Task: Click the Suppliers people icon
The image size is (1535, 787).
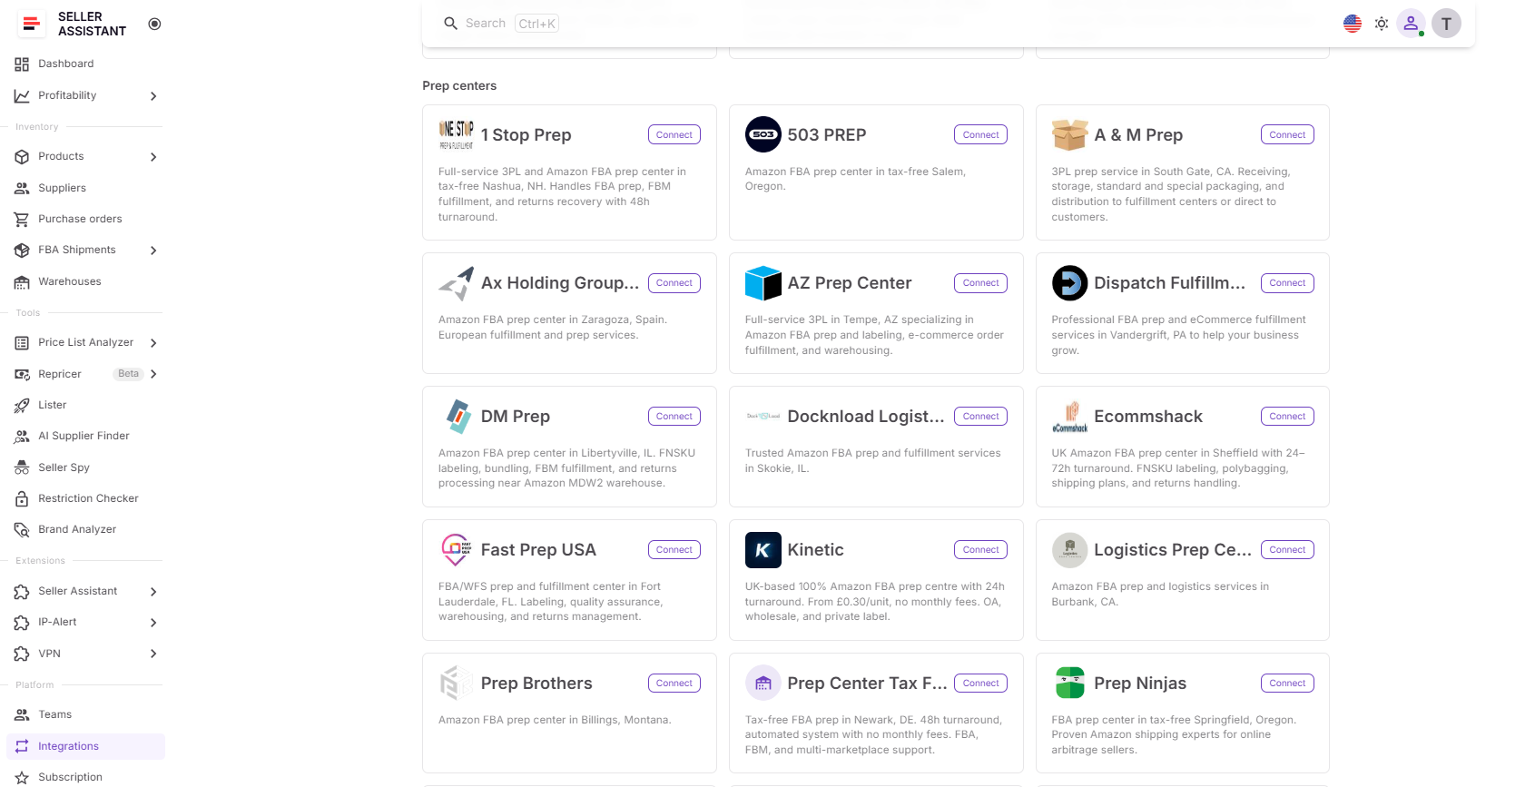Action: [x=22, y=189]
